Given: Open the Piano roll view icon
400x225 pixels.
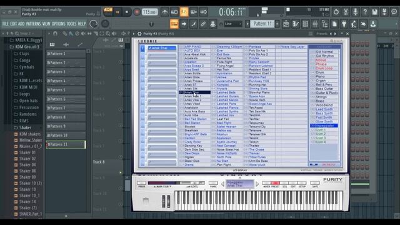Looking at the screenshot, I should (x=296, y=24).
